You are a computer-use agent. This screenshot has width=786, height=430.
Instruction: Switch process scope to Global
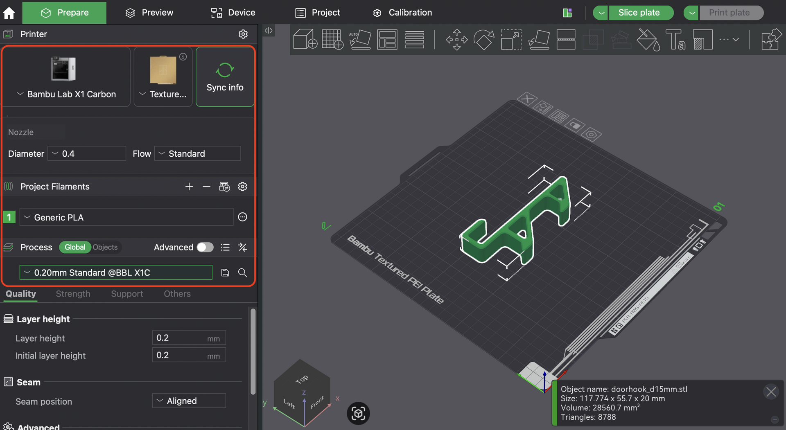[x=75, y=248]
